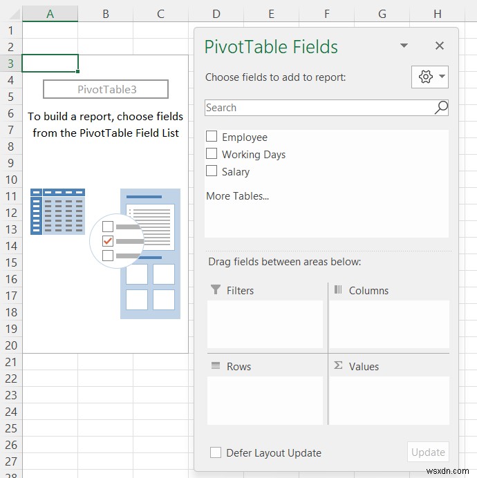Check the Working Days field checkbox
Screen dimensions: 477x478
[212, 153]
